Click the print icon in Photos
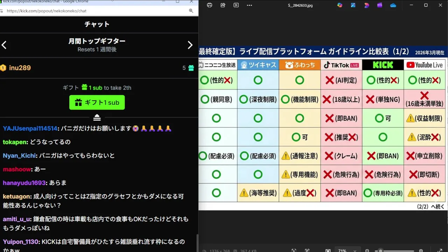The height and width of the screenshot is (252, 448). click(209, 5)
